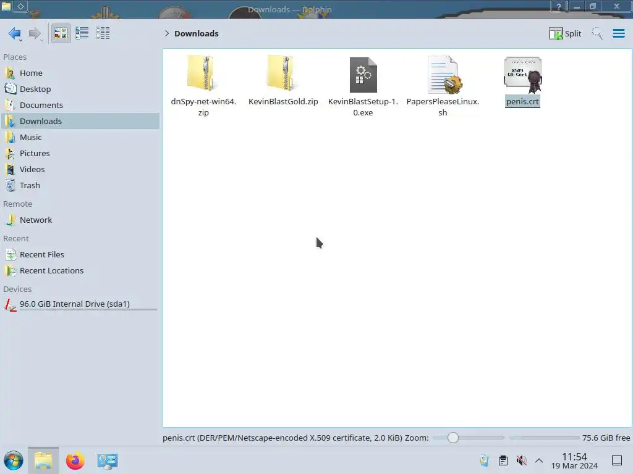
Task: Open the start menu orb
Action: point(14,460)
